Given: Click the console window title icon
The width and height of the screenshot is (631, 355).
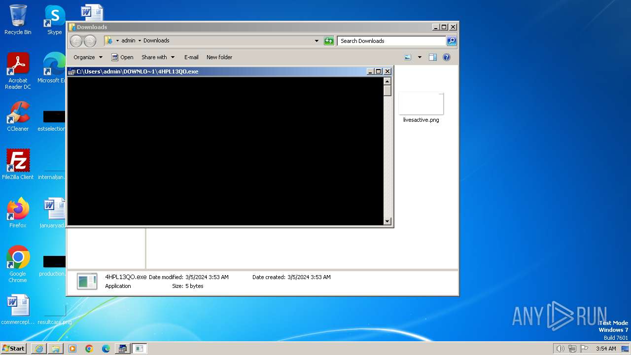Looking at the screenshot, I should pyautogui.click(x=71, y=71).
